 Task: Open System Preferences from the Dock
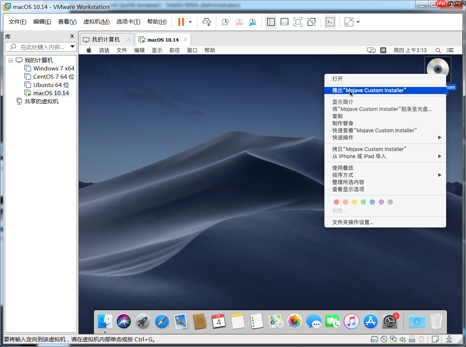[x=390, y=322]
